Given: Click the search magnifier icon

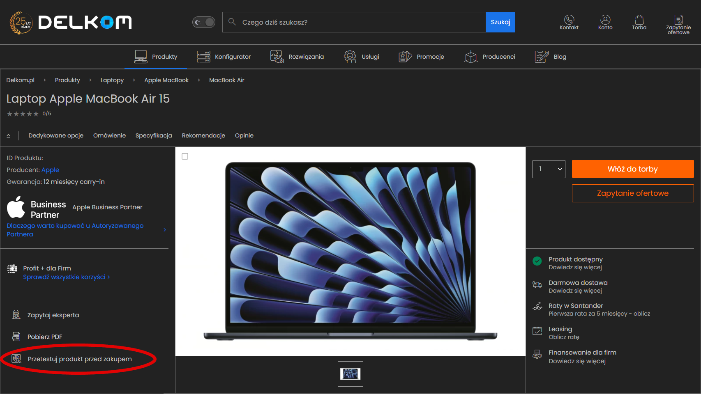Looking at the screenshot, I should [x=232, y=22].
